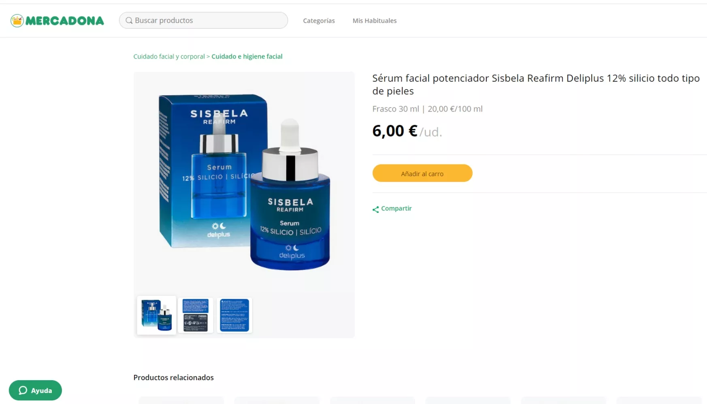
Task: Select the first thumbnail showing box and bottle
Action: click(157, 315)
